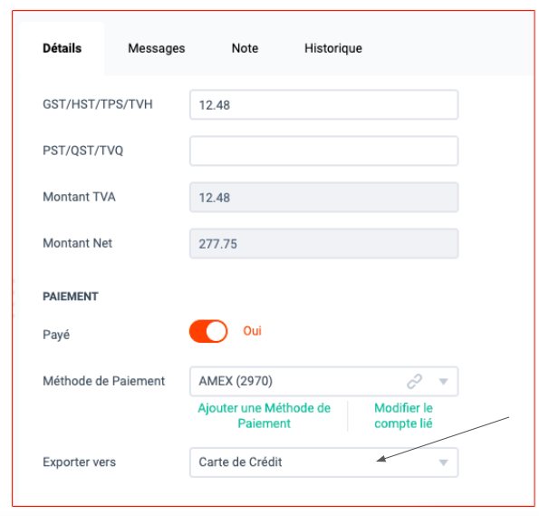This screenshot has height=516, width=539.
Task: Click the Oui label beside the toggle
Action: click(253, 331)
